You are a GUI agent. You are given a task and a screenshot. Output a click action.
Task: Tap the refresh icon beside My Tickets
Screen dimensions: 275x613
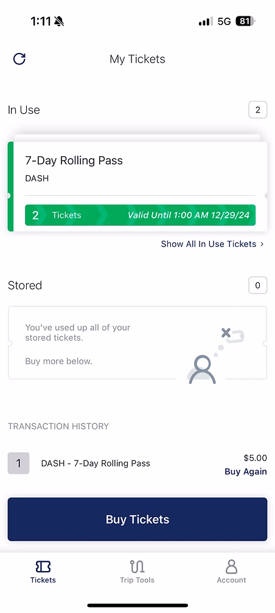(19, 59)
